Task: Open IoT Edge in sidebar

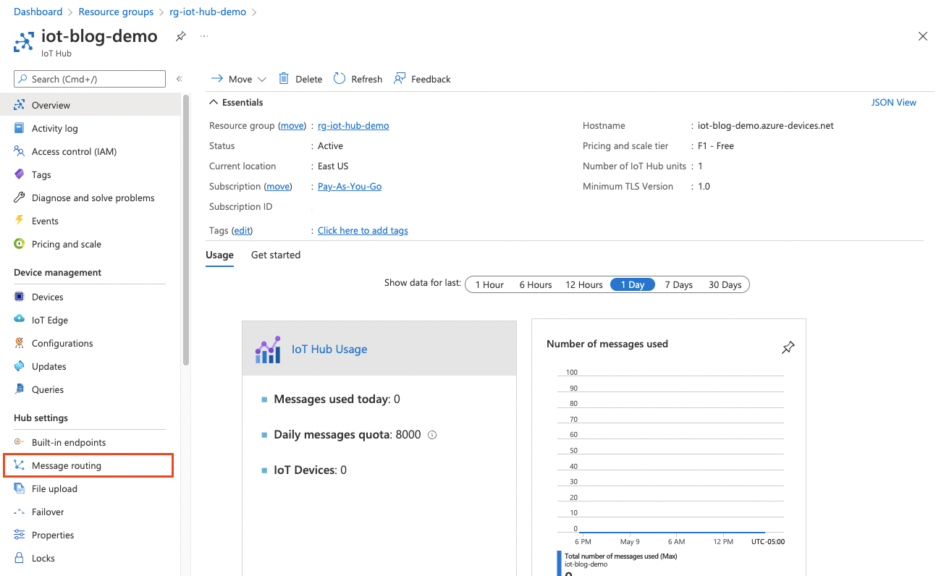Action: (x=49, y=320)
